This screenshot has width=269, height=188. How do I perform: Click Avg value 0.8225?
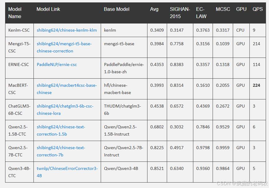157,148
